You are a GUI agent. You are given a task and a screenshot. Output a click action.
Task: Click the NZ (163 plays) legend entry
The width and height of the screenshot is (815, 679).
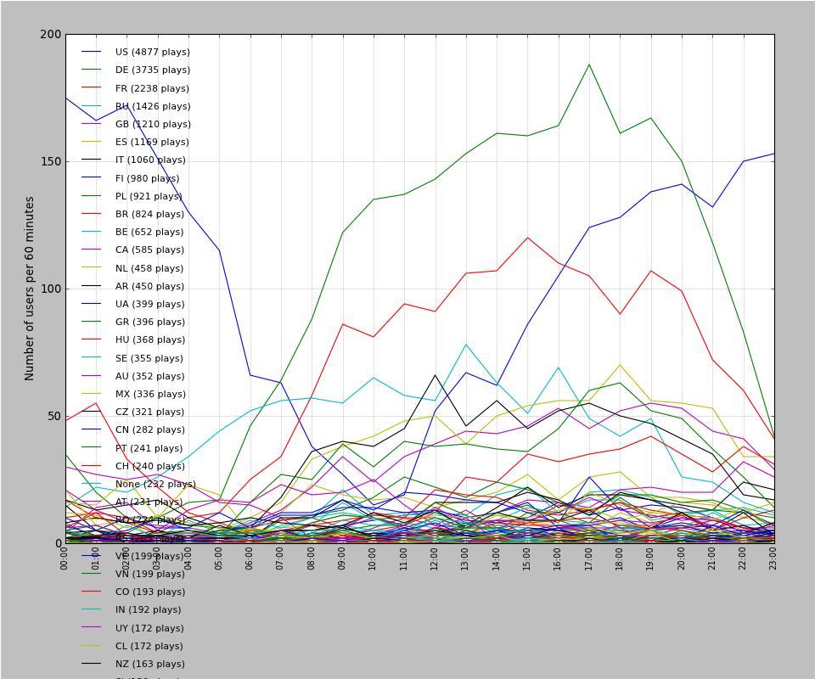pyautogui.click(x=149, y=665)
